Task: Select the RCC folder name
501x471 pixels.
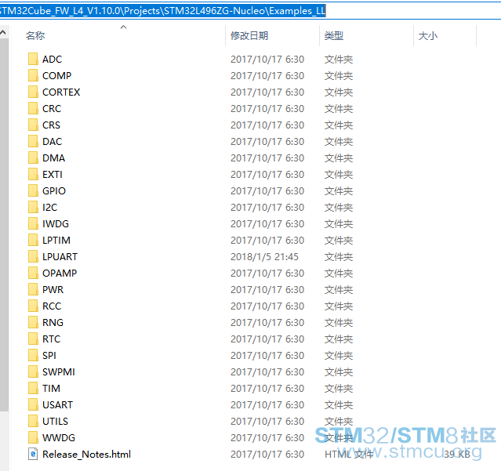Action: 52,306
